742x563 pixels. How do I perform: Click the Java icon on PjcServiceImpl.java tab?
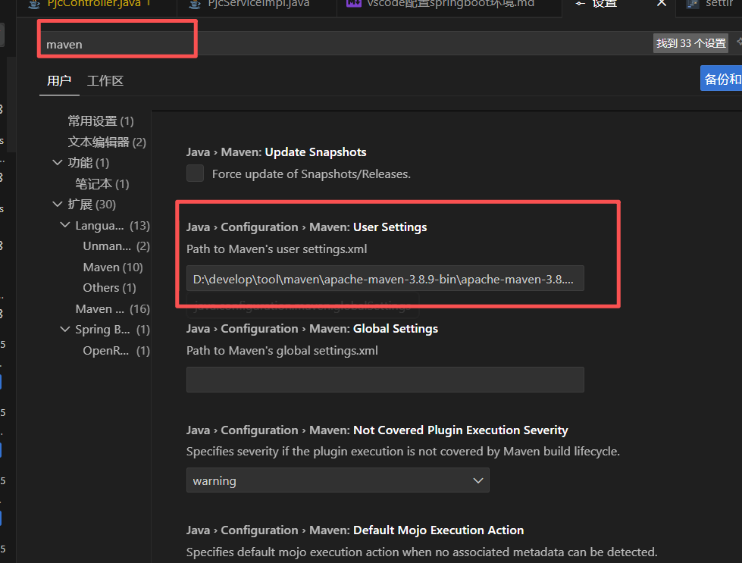click(194, 4)
